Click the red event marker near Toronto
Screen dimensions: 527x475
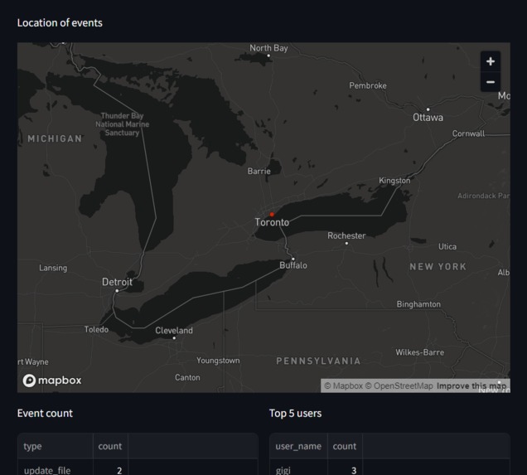[x=272, y=214]
